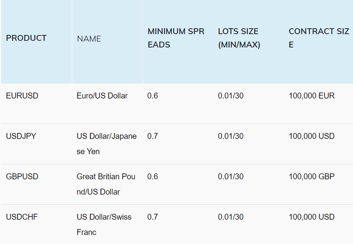The height and width of the screenshot is (244, 353).
Task: Select the GBPUSD product cell
Action: (22, 177)
